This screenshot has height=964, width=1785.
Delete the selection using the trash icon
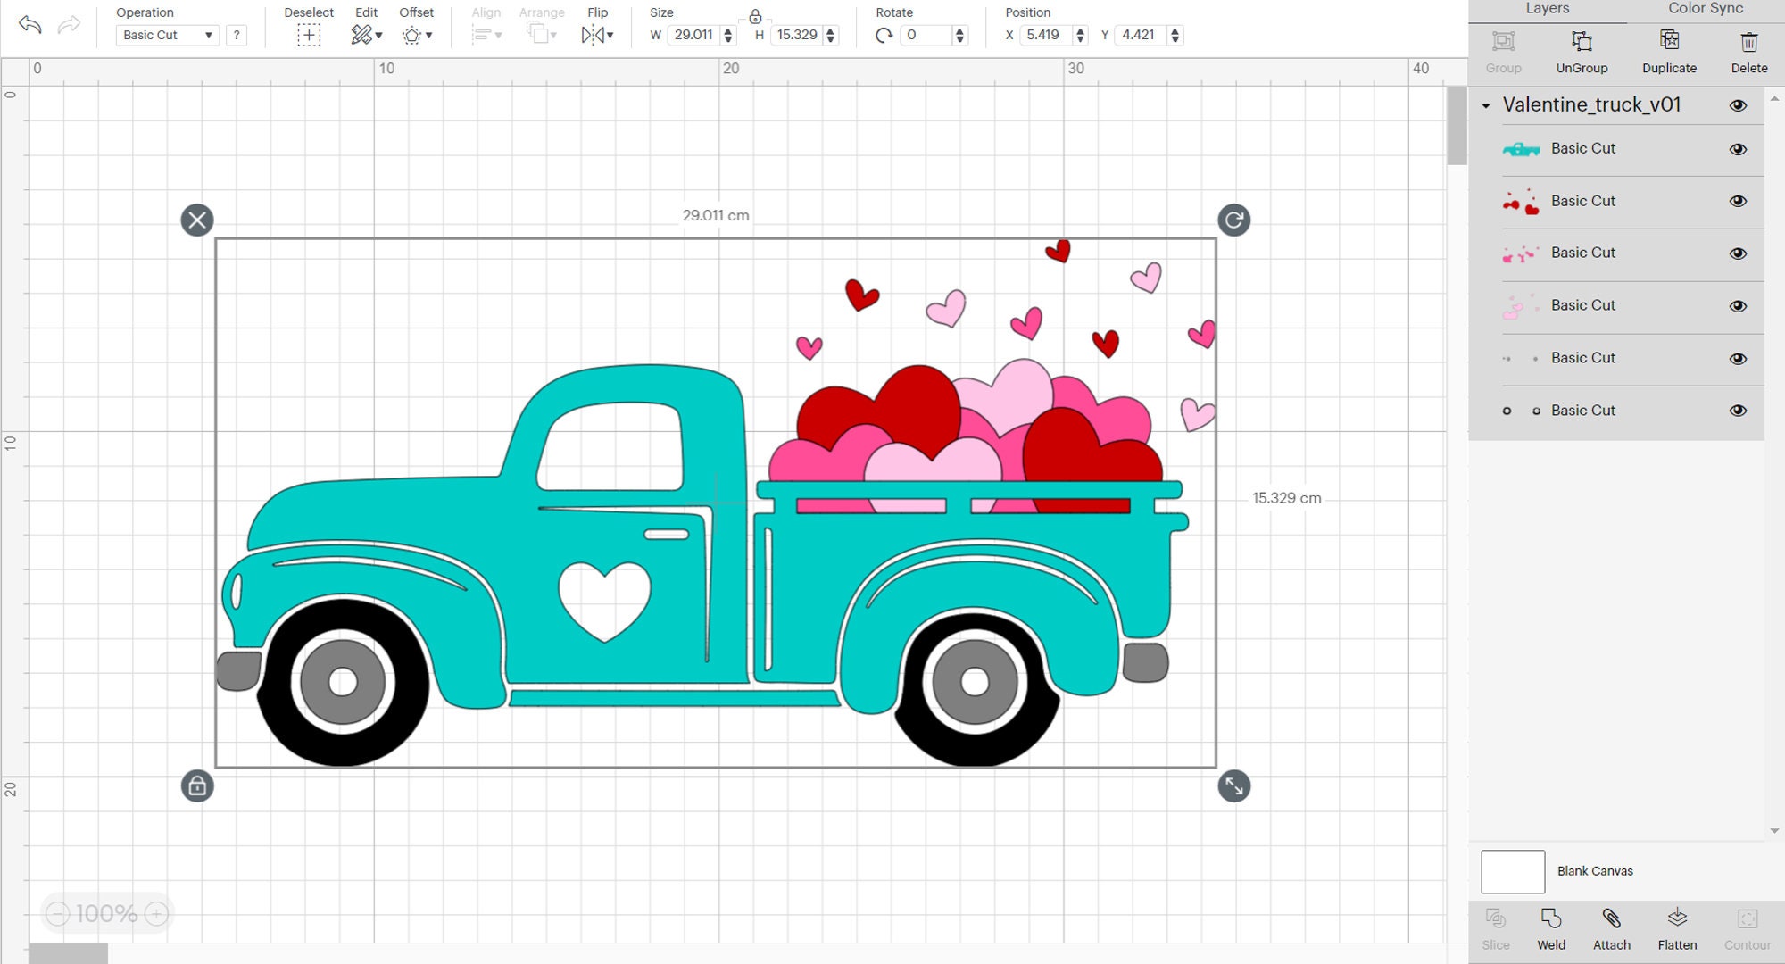(x=1748, y=52)
